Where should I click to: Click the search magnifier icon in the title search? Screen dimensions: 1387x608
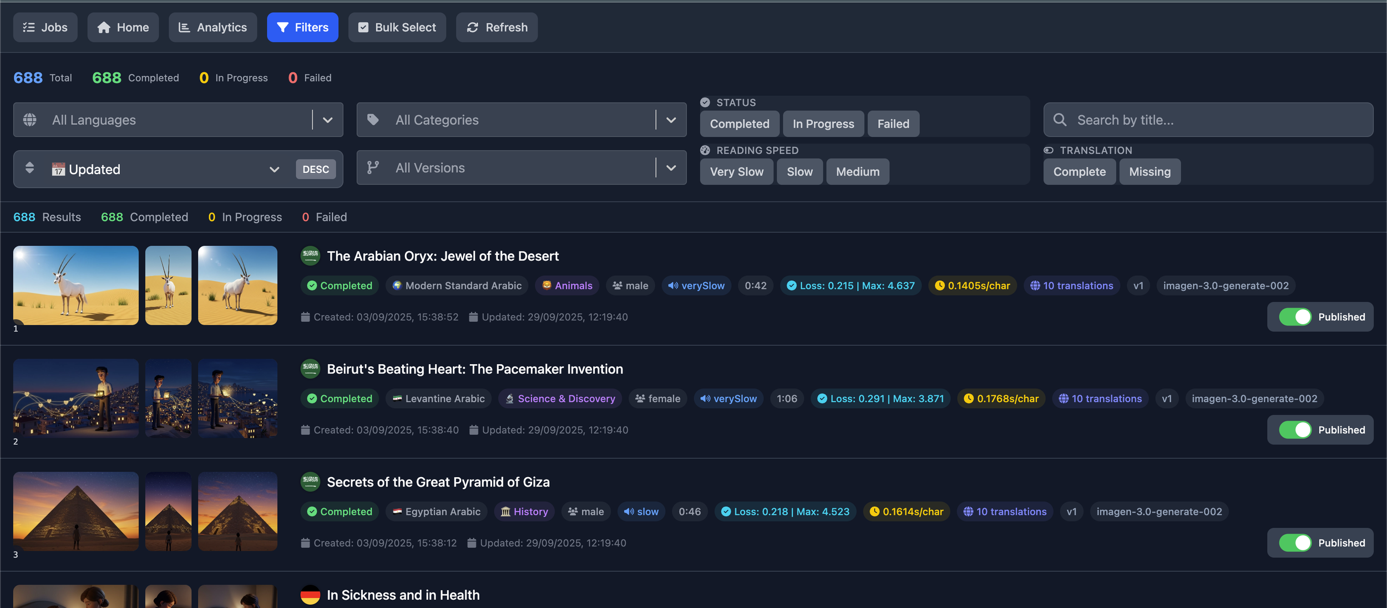(1060, 119)
